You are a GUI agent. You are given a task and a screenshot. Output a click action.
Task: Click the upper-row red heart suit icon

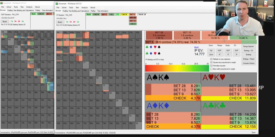tap(155, 47)
